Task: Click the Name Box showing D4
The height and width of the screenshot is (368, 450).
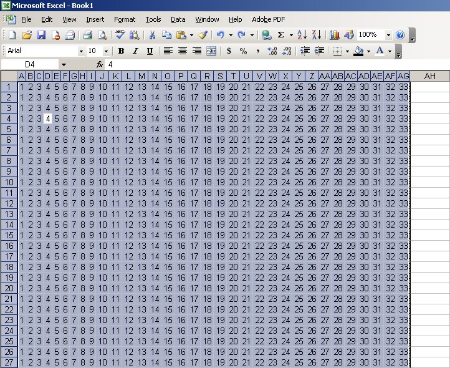Action: pyautogui.click(x=30, y=65)
